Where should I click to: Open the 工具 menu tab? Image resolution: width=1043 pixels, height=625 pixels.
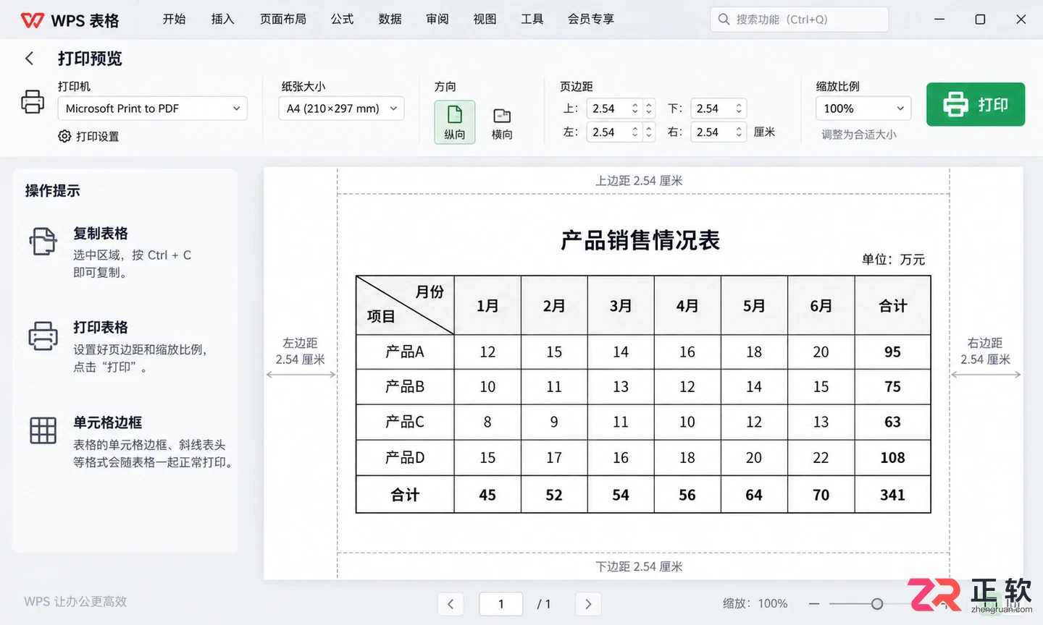532,20
